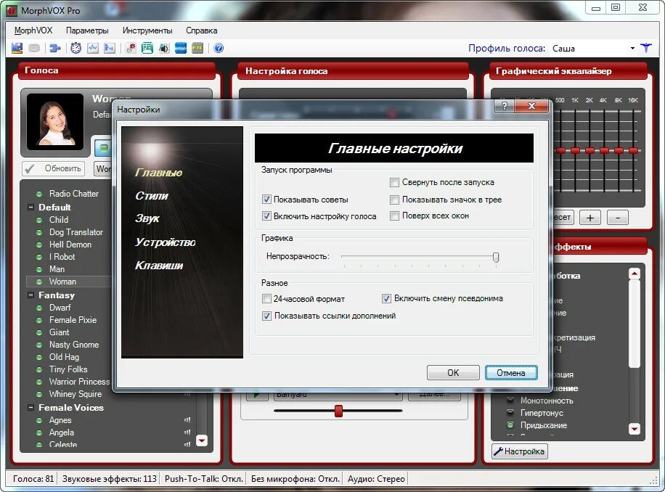The height and width of the screenshot is (492, 665).
Task: Click voice list scroll-down arrow
Action: [x=202, y=440]
